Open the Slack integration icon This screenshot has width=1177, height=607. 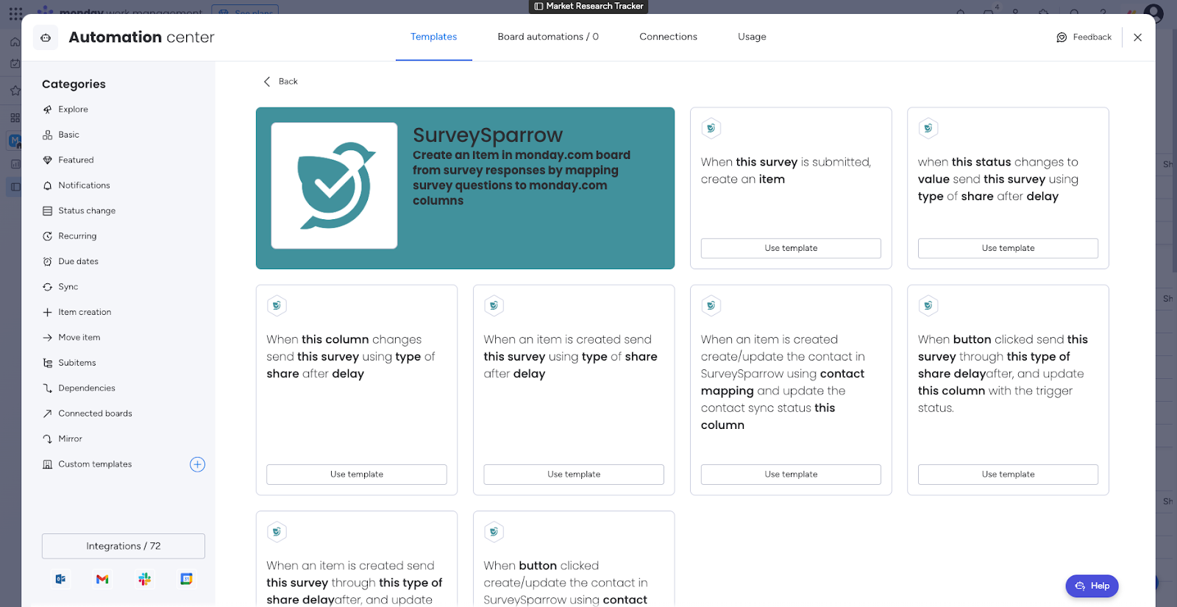pyautogui.click(x=145, y=579)
